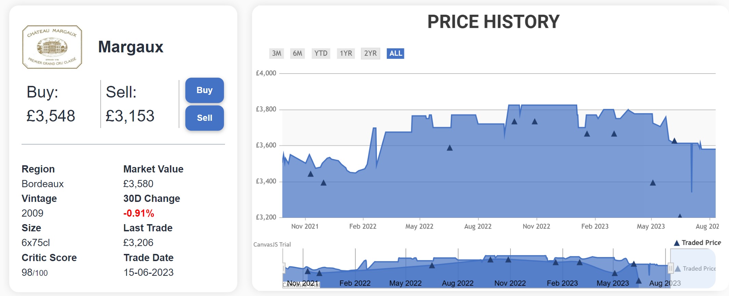Image resolution: width=729 pixels, height=296 pixels.
Task: Click right handle of range navigator slider
Action: [x=671, y=268]
